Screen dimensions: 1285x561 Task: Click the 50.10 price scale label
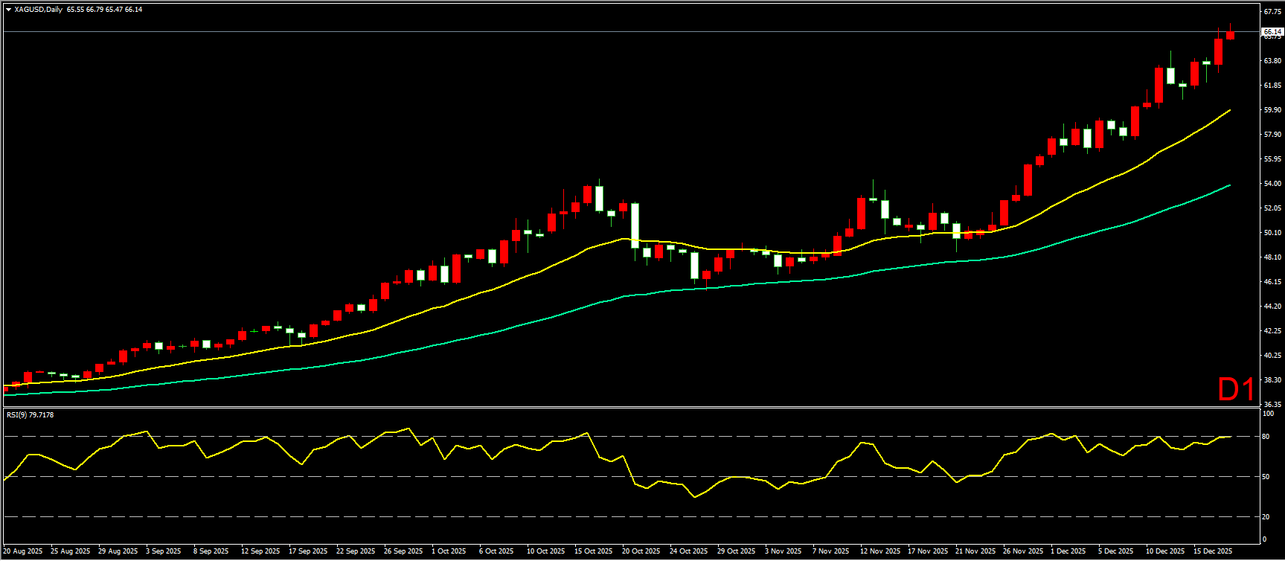click(x=1272, y=233)
